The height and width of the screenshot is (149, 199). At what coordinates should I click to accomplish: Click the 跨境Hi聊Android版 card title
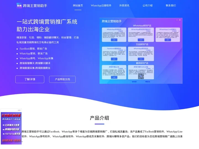pyautogui.click(x=141, y=67)
